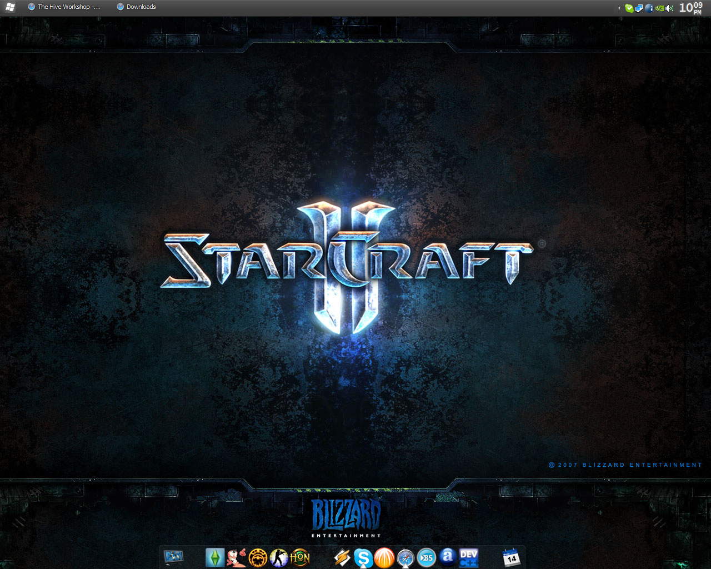Open Safari browser from the dock
The height and width of the screenshot is (569, 711).
[x=405, y=558]
